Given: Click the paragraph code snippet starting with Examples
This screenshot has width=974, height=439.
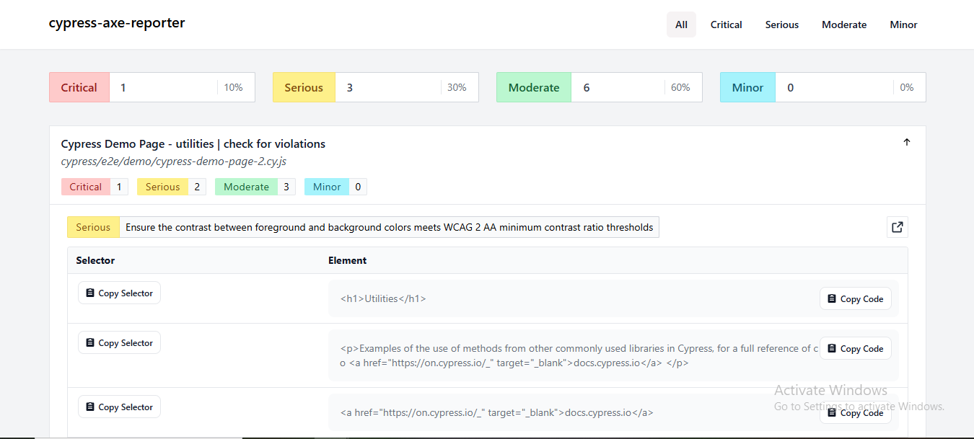Looking at the screenshot, I should [579, 355].
